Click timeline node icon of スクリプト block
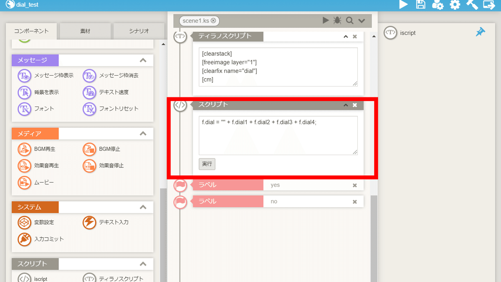Image resolution: width=501 pixels, height=282 pixels. 180,105
